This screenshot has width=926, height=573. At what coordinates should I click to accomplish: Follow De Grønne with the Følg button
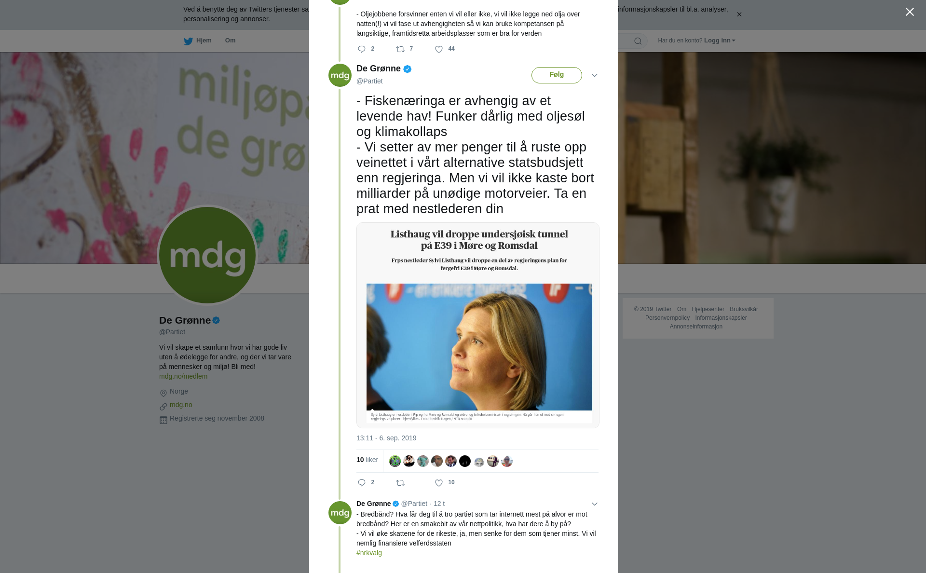[557, 75]
